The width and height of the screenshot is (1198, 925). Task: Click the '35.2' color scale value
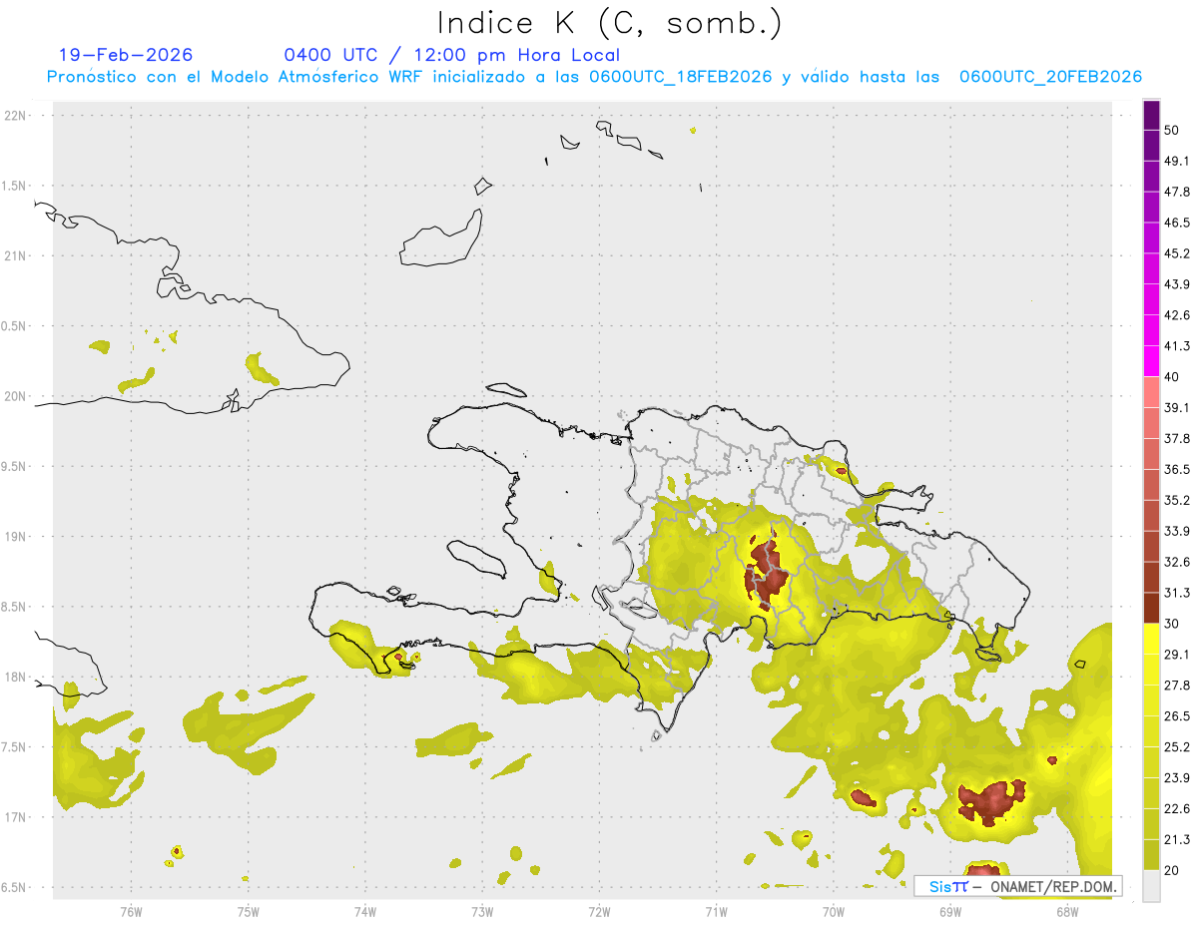tap(1176, 500)
